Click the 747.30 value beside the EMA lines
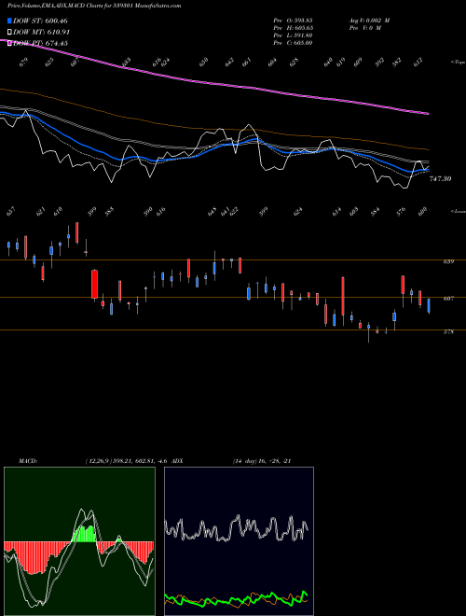Image resolution: width=466 pixels, height=616 pixels. click(440, 179)
